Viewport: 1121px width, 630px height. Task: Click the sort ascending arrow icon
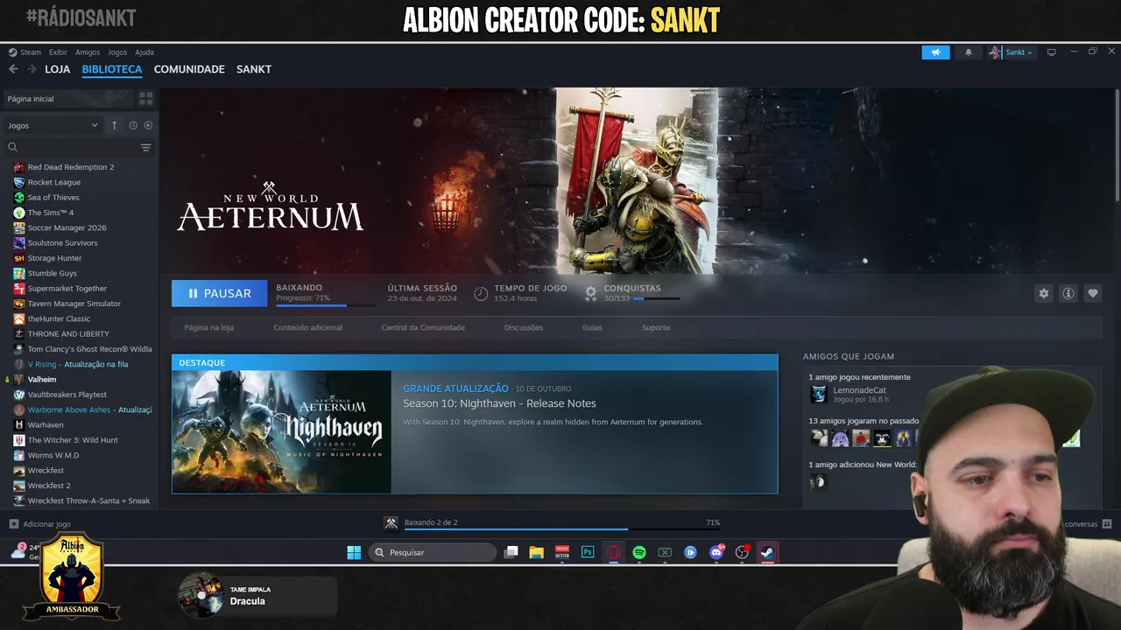(114, 125)
